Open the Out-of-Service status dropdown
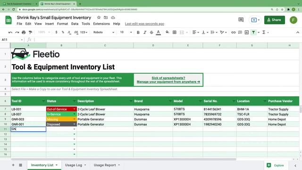The height and width of the screenshot is (170, 302). pyautogui.click(x=74, y=109)
